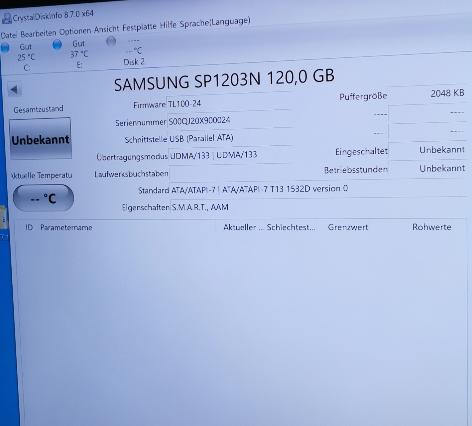
Task: Click the Eigenschaften S.M.A.R.T., AAM field
Action: pyautogui.click(x=318, y=207)
